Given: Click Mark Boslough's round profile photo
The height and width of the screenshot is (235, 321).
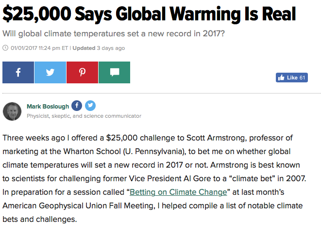Looking at the screenshot, I should [x=12, y=111].
